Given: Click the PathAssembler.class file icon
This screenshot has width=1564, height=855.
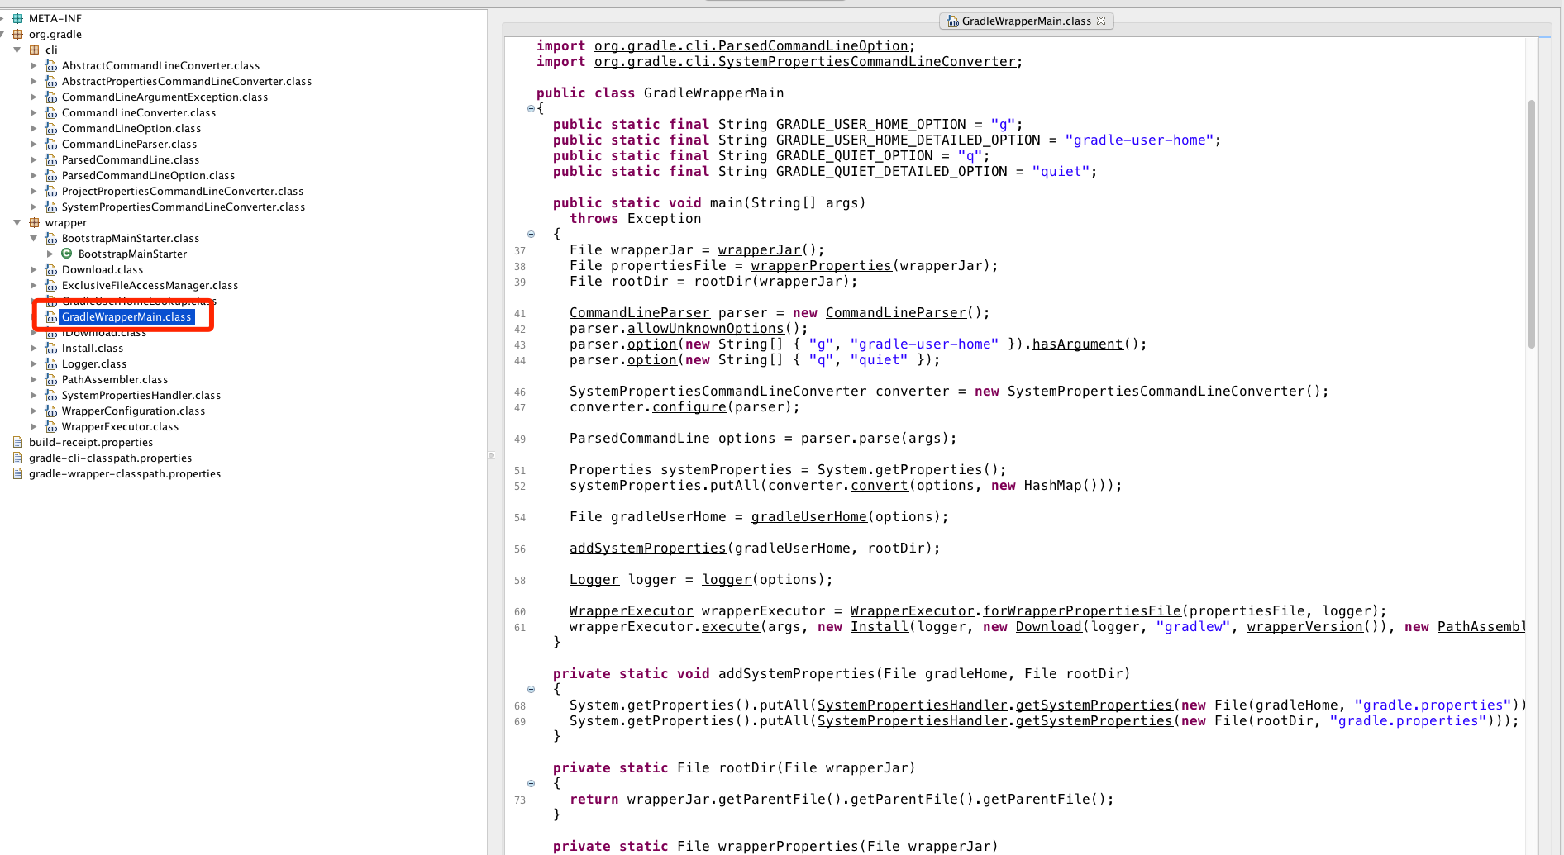Looking at the screenshot, I should click(51, 379).
